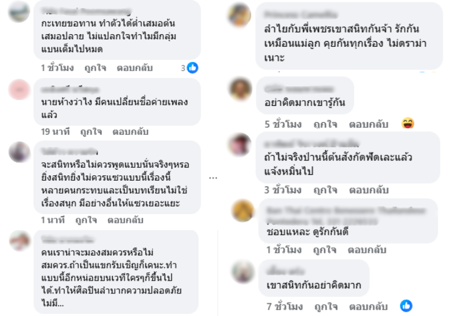Screen dimensions: 463x316
Task: Click ถูกใจ under the 1 นาที comment
Action: pyautogui.click(x=86, y=220)
